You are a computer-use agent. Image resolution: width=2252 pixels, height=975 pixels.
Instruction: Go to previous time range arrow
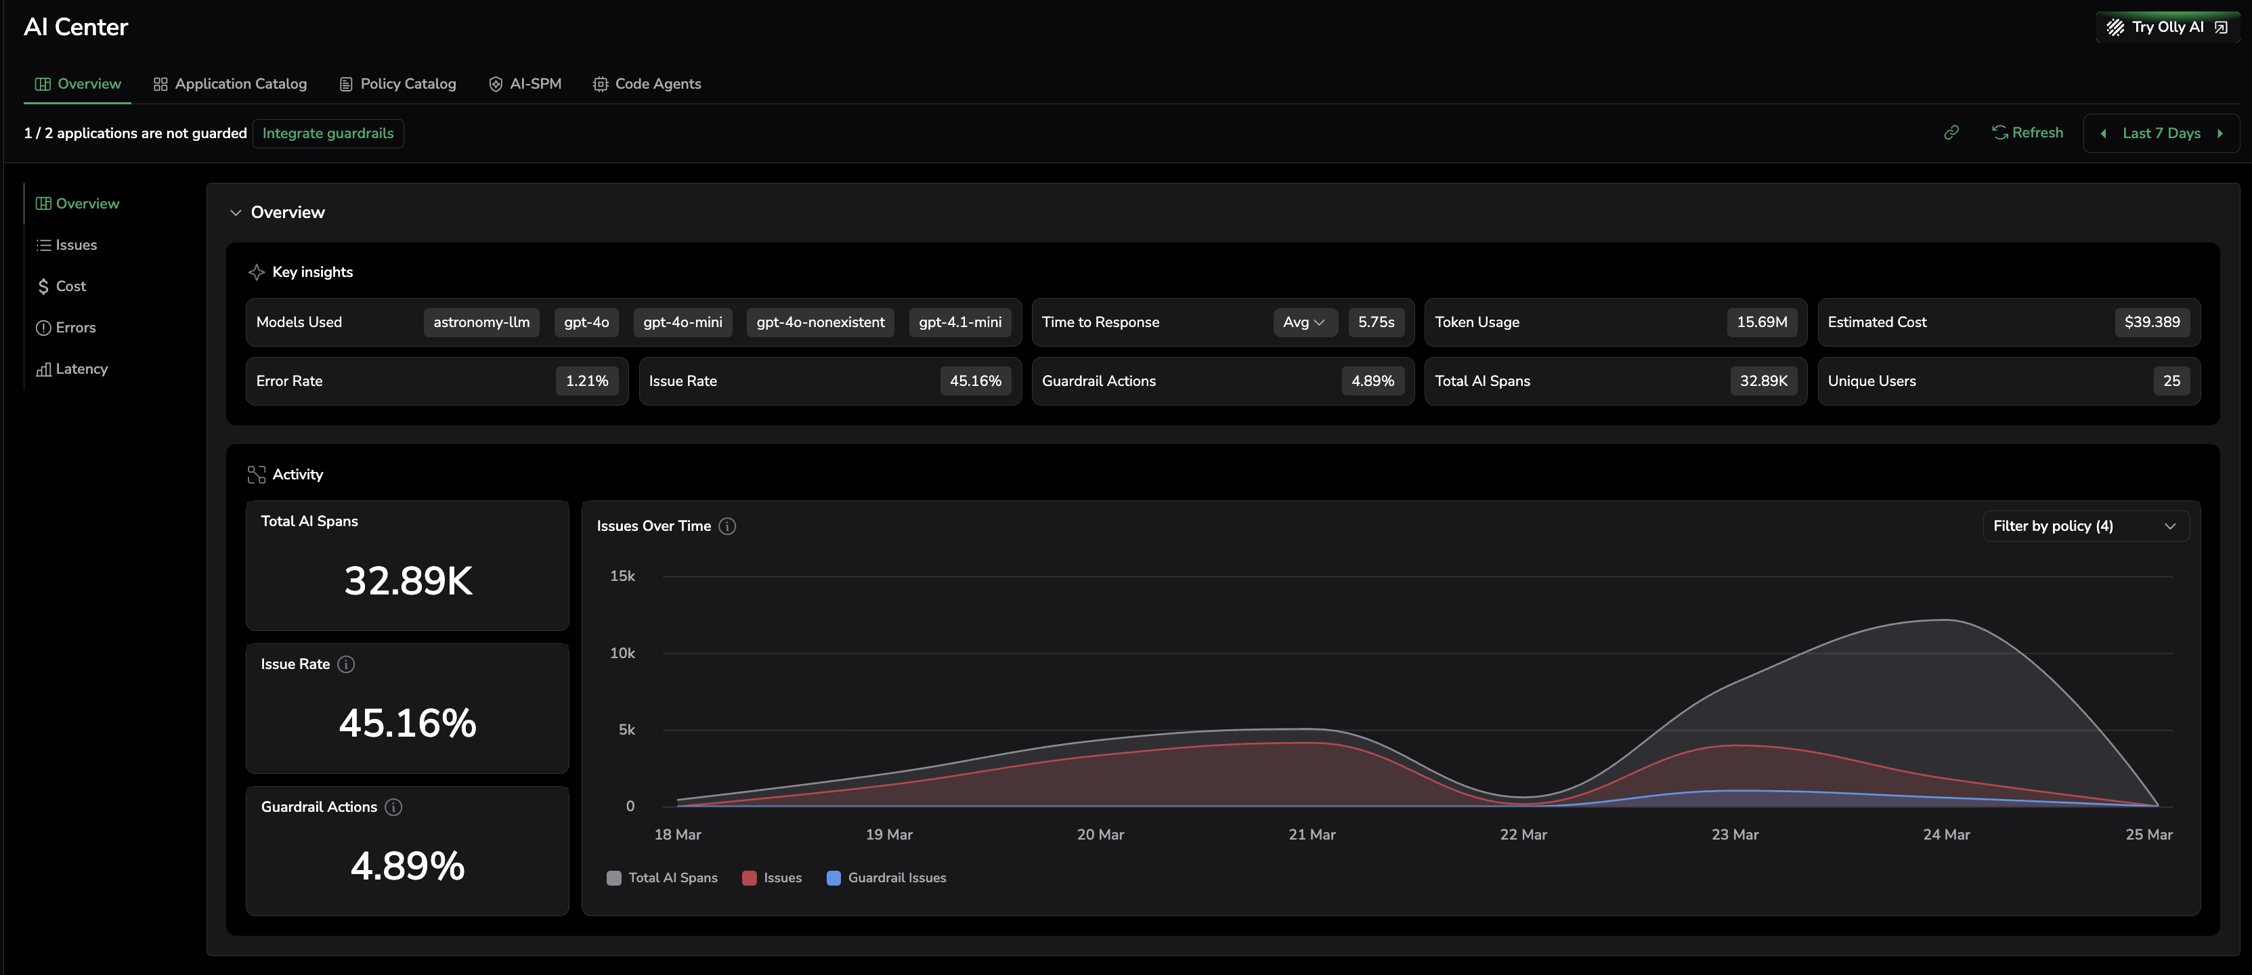click(2104, 134)
